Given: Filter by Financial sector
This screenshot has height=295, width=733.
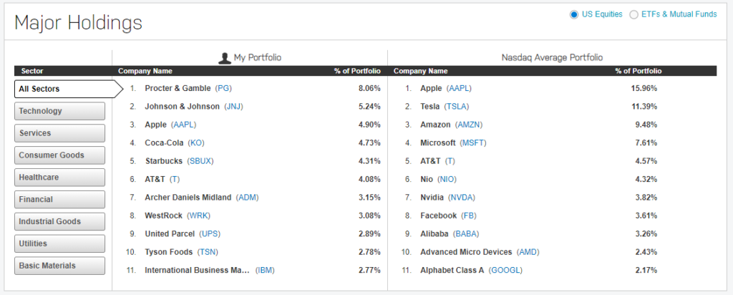Looking at the screenshot, I should (x=60, y=200).
